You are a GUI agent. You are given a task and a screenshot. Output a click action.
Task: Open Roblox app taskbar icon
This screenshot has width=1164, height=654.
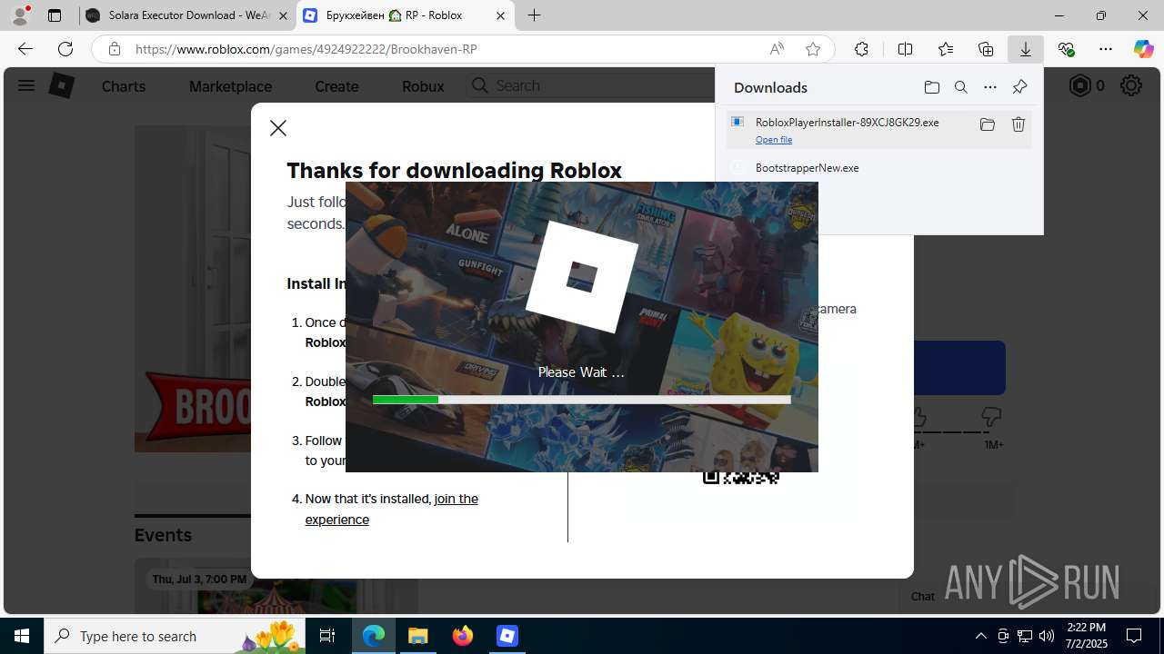point(507,636)
